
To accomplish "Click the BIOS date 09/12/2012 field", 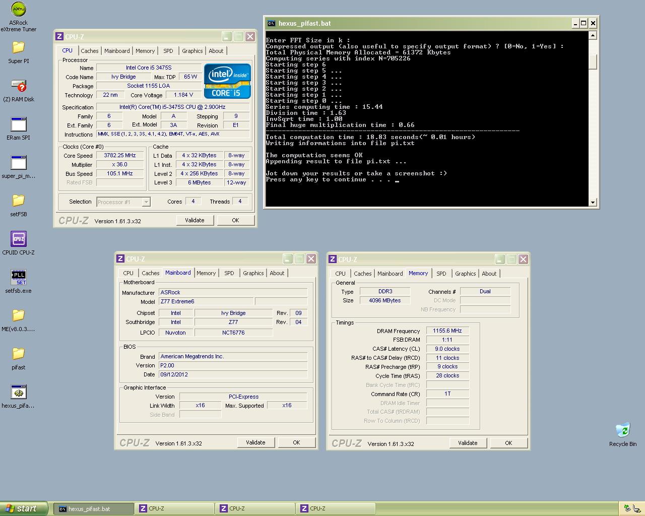I will click(233, 374).
